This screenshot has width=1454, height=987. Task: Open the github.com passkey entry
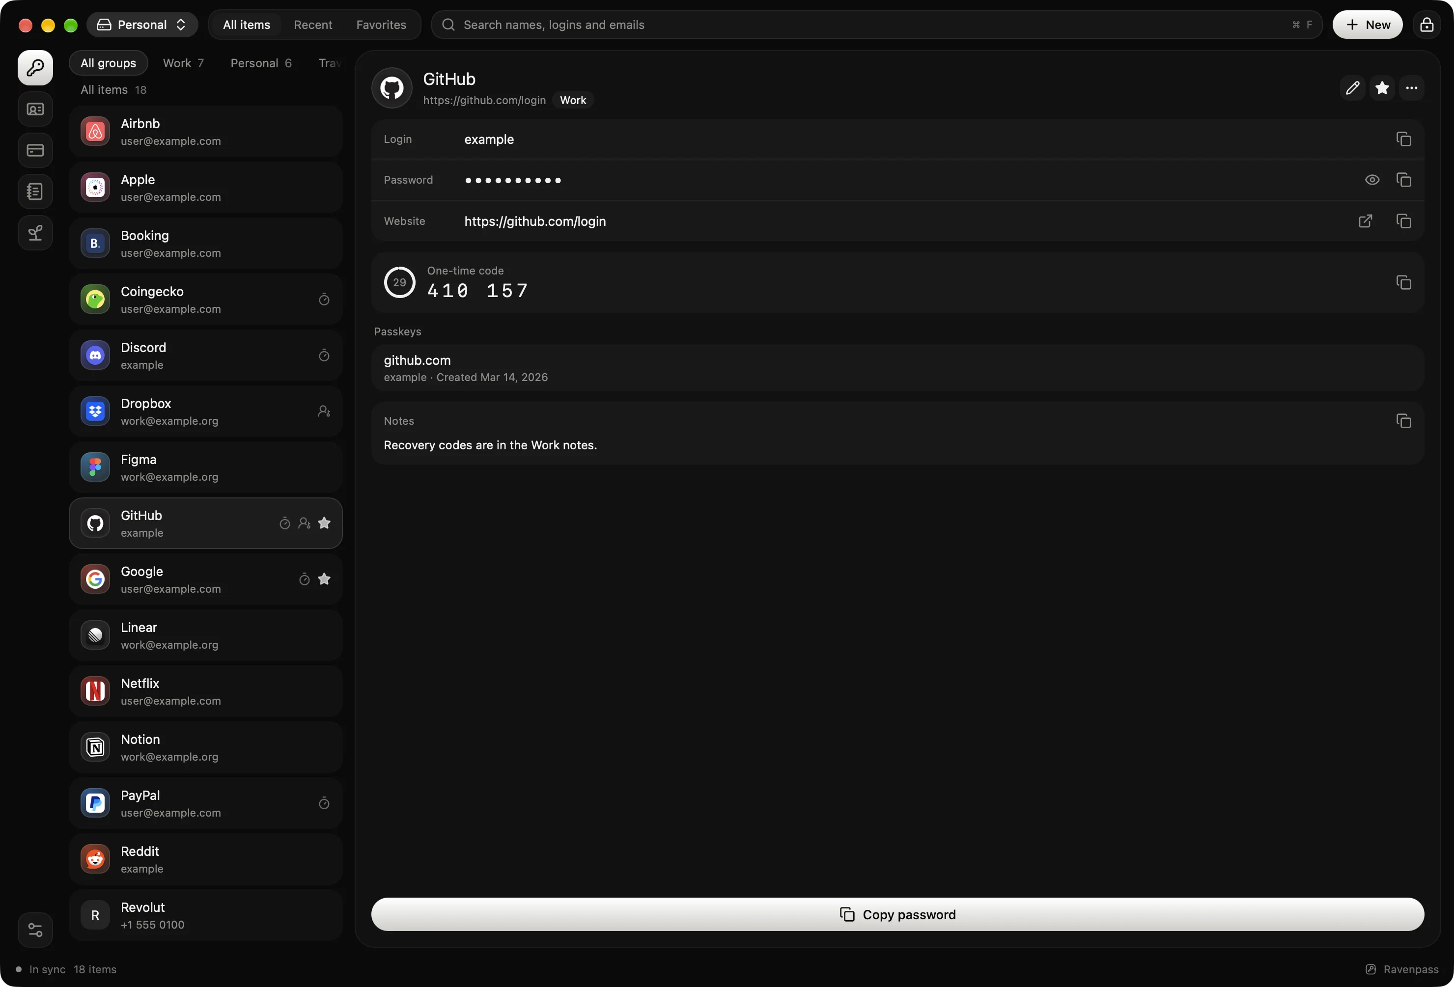897,368
